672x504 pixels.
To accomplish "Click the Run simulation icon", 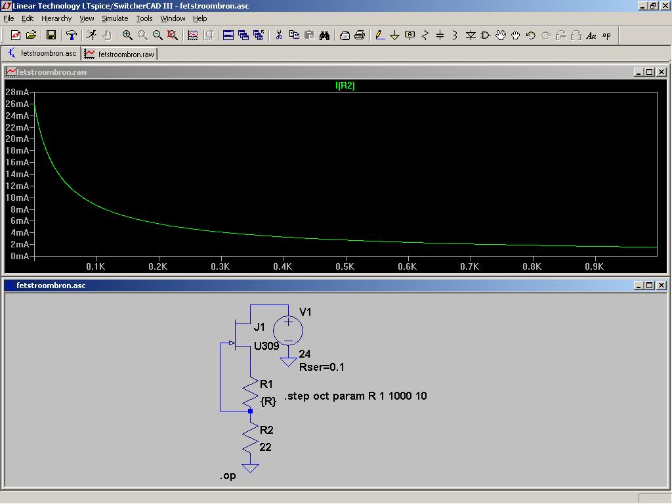I will 91,35.
